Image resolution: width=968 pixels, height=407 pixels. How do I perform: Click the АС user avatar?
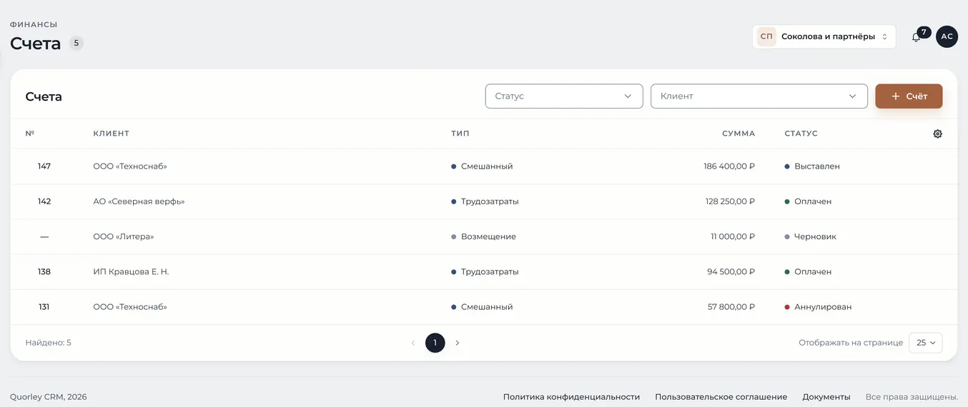pos(947,36)
